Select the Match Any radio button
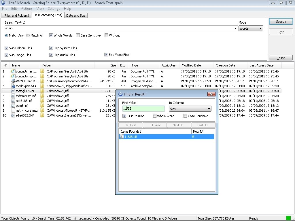This screenshot has height=221, width=295. tap(6, 35)
